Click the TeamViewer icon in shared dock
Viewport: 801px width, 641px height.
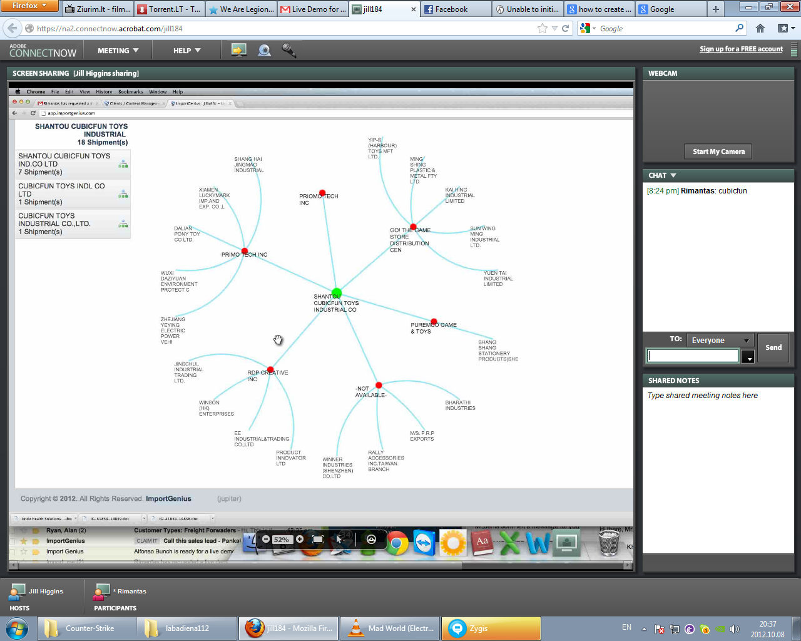(x=425, y=543)
